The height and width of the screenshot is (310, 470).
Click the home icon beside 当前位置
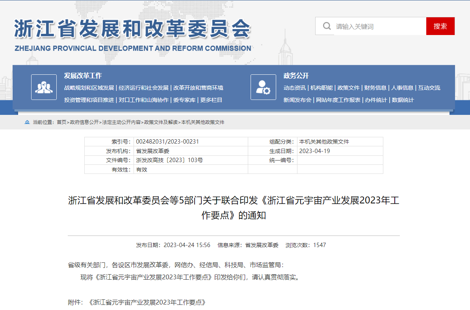(27, 122)
